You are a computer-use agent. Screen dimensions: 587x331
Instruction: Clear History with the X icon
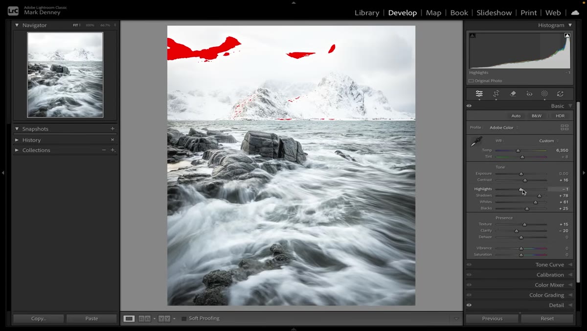(x=113, y=140)
